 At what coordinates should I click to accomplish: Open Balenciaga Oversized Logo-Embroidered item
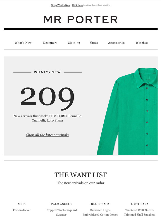tap(100, 209)
